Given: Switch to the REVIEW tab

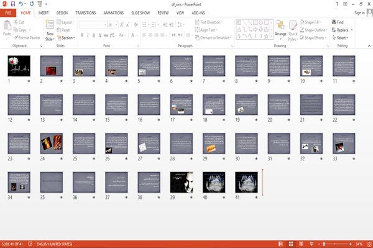Looking at the screenshot, I should point(163,13).
